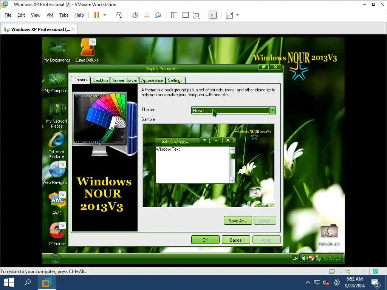Viewport: 387px width, 290px height.
Task: Close the Display Properties dialog
Action: pos(276,67)
